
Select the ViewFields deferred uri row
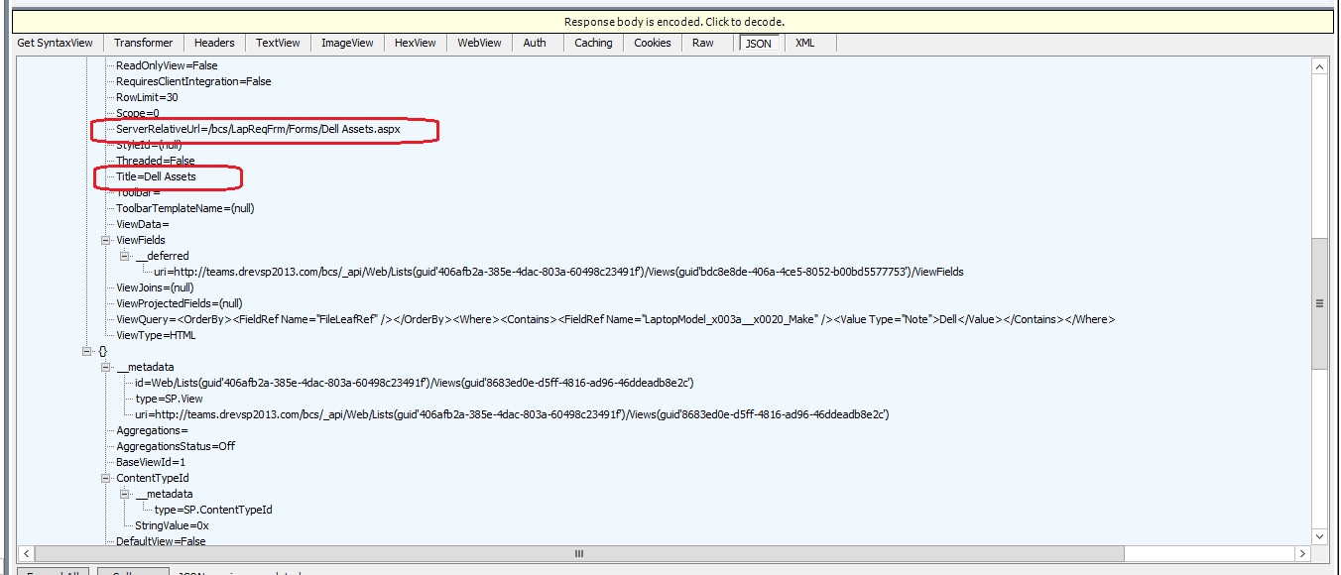tap(558, 272)
